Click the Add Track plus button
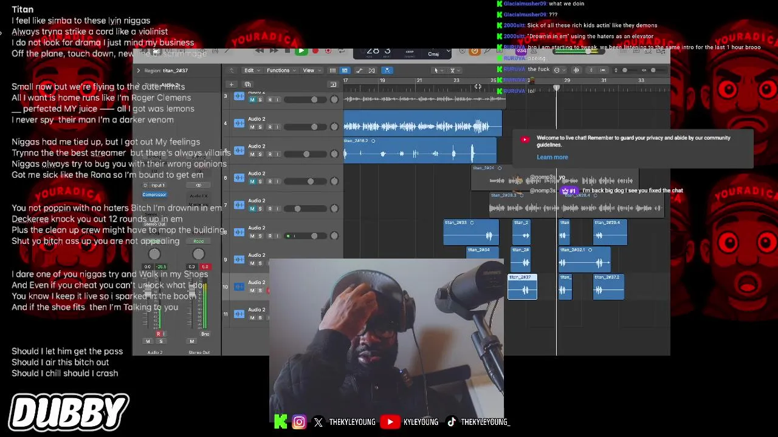Viewport: 778px width, 437px height. click(x=231, y=84)
